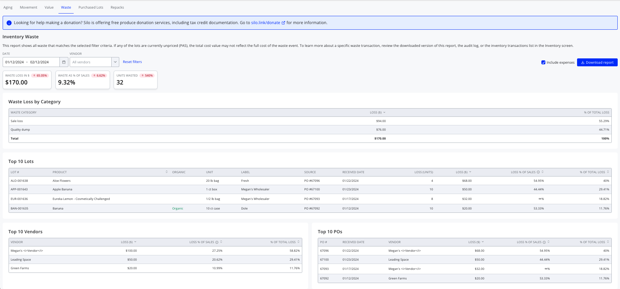The height and width of the screenshot is (289, 620).
Task: Click the 9.32% waste as % of sales value
Action: [x=67, y=82]
